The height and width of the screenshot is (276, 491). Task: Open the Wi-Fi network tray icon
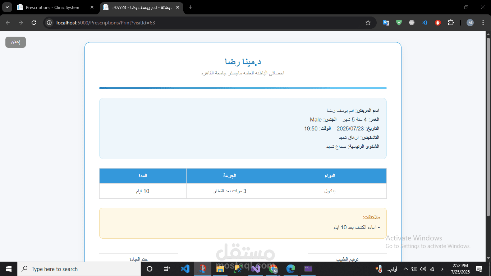pyautogui.click(x=432, y=269)
